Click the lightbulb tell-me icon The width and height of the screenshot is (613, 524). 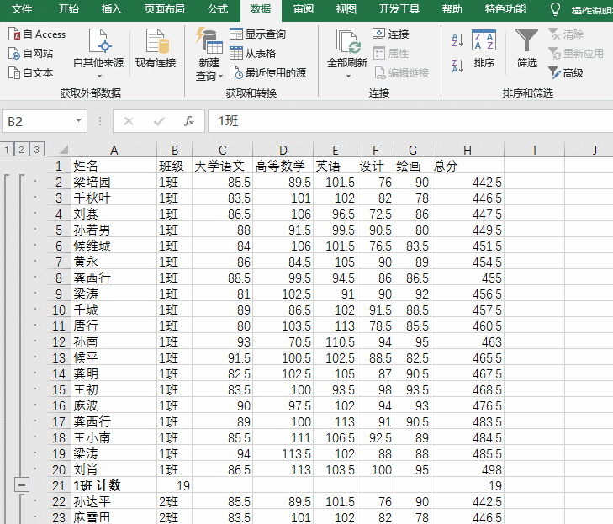(555, 9)
